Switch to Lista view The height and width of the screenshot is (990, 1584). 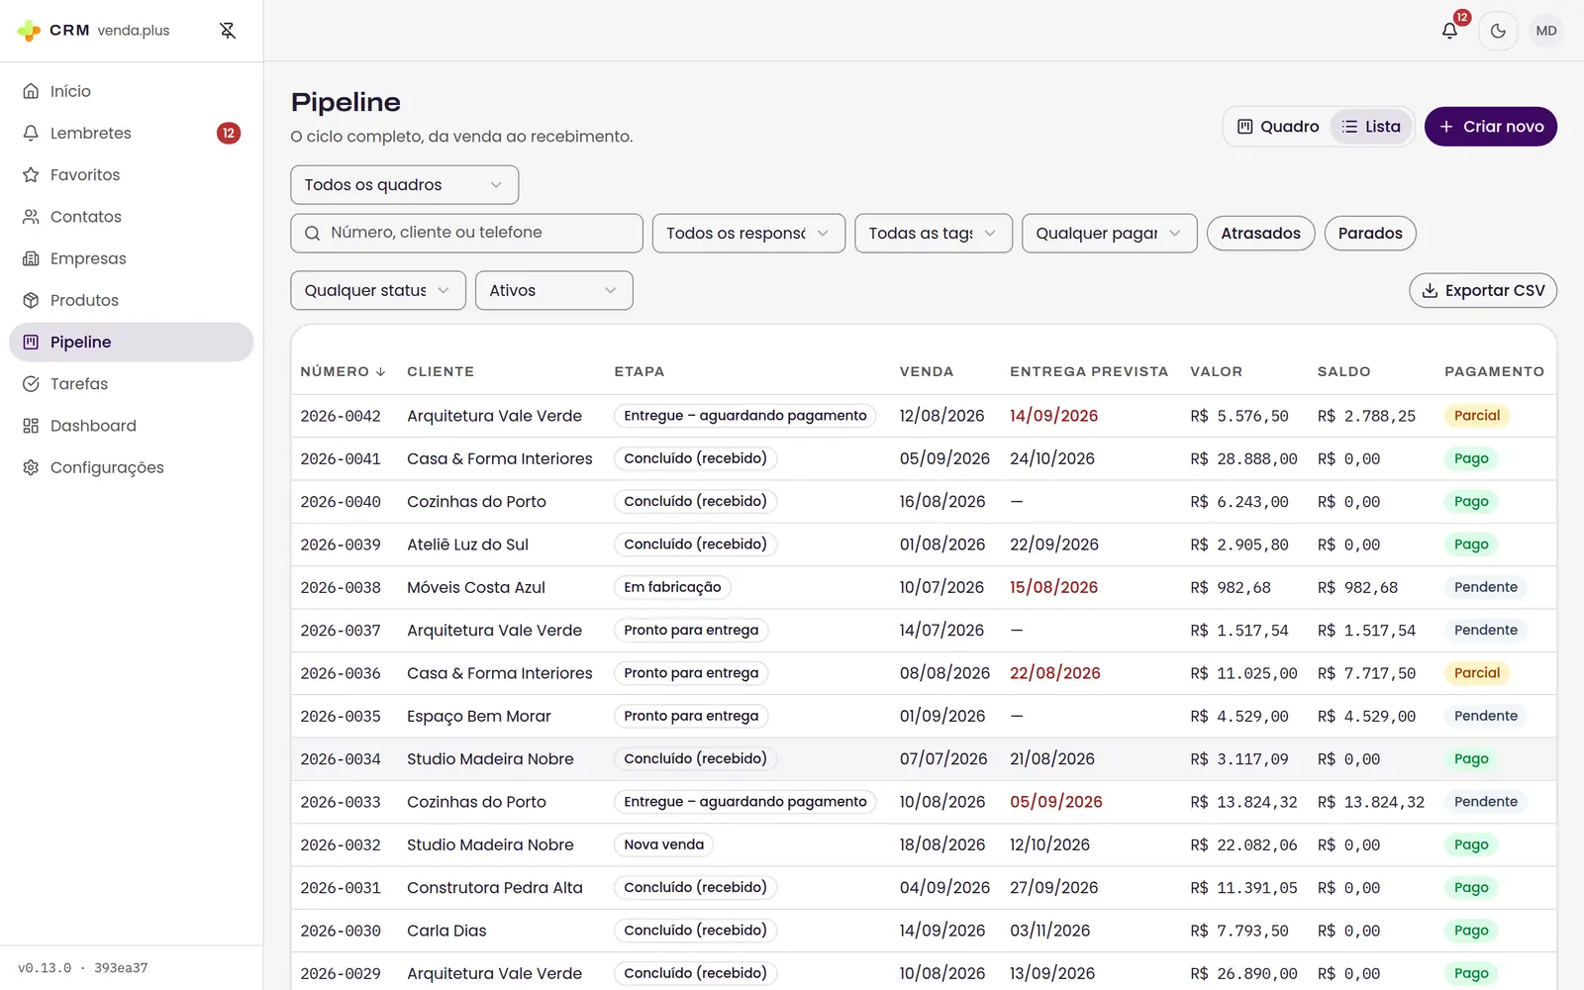tap(1371, 127)
